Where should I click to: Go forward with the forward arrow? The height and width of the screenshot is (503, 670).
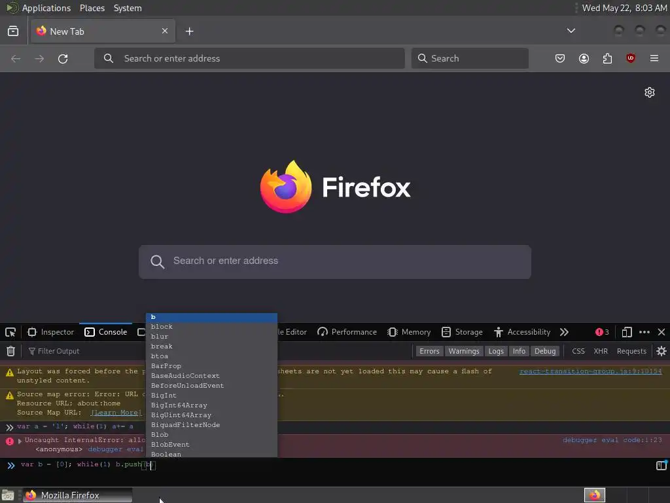coord(39,58)
